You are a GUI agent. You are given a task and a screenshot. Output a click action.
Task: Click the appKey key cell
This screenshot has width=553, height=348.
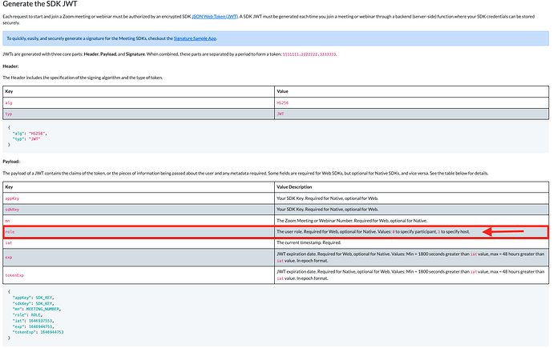139,198
